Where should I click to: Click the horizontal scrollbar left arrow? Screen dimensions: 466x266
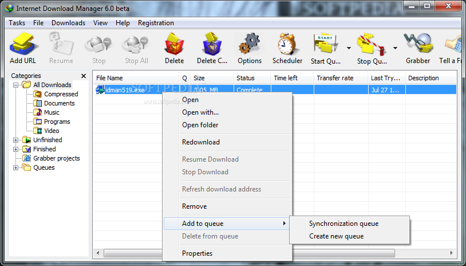tap(98, 253)
